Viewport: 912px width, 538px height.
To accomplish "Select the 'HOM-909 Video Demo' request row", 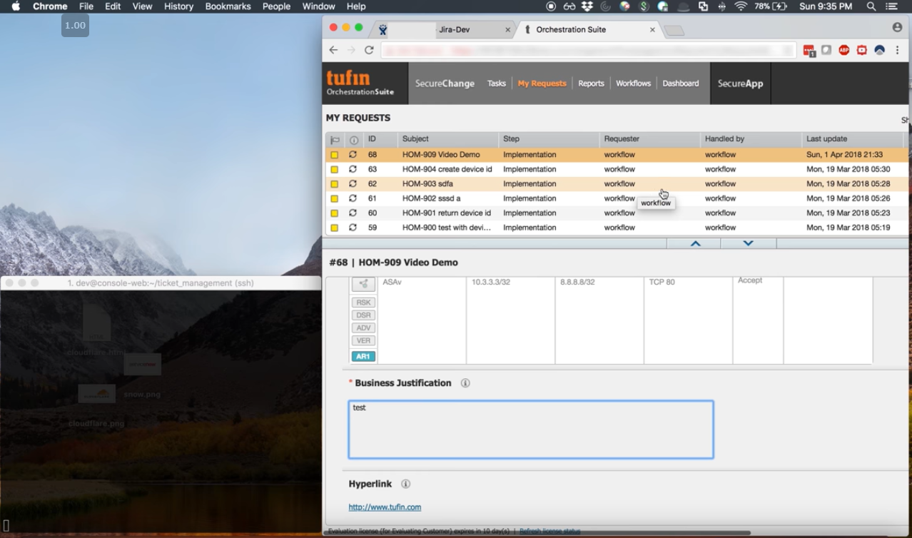I will click(x=617, y=155).
